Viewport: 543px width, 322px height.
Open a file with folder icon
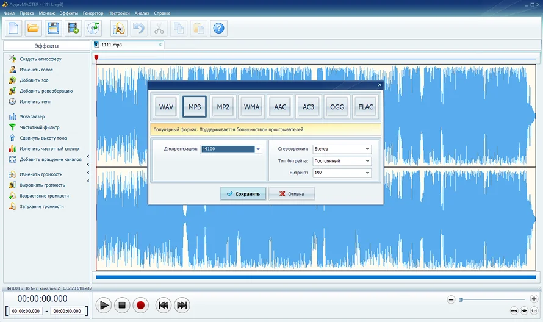click(33, 28)
